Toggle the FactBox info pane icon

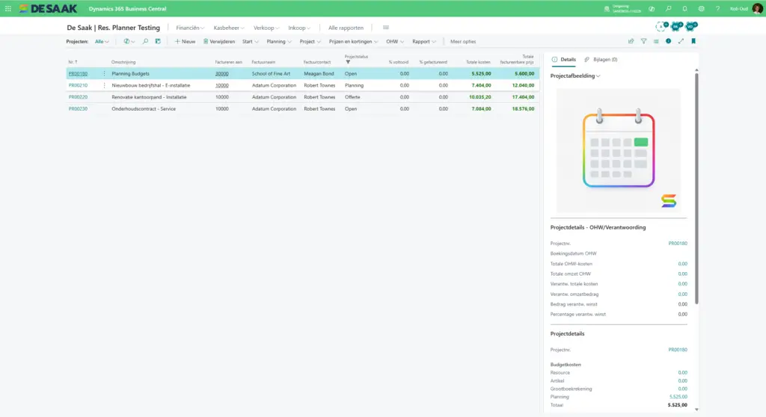click(x=668, y=42)
